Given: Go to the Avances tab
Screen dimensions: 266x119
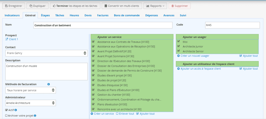Looking at the screenshot, I should 169,15.
